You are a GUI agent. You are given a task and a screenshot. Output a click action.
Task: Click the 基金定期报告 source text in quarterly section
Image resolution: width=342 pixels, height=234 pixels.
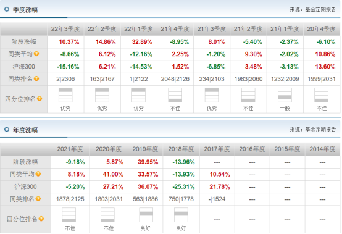coord(320,10)
